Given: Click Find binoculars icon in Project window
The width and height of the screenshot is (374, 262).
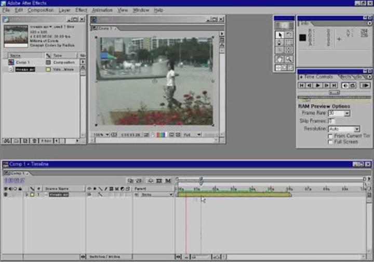Looking at the screenshot, I should (x=7, y=141).
